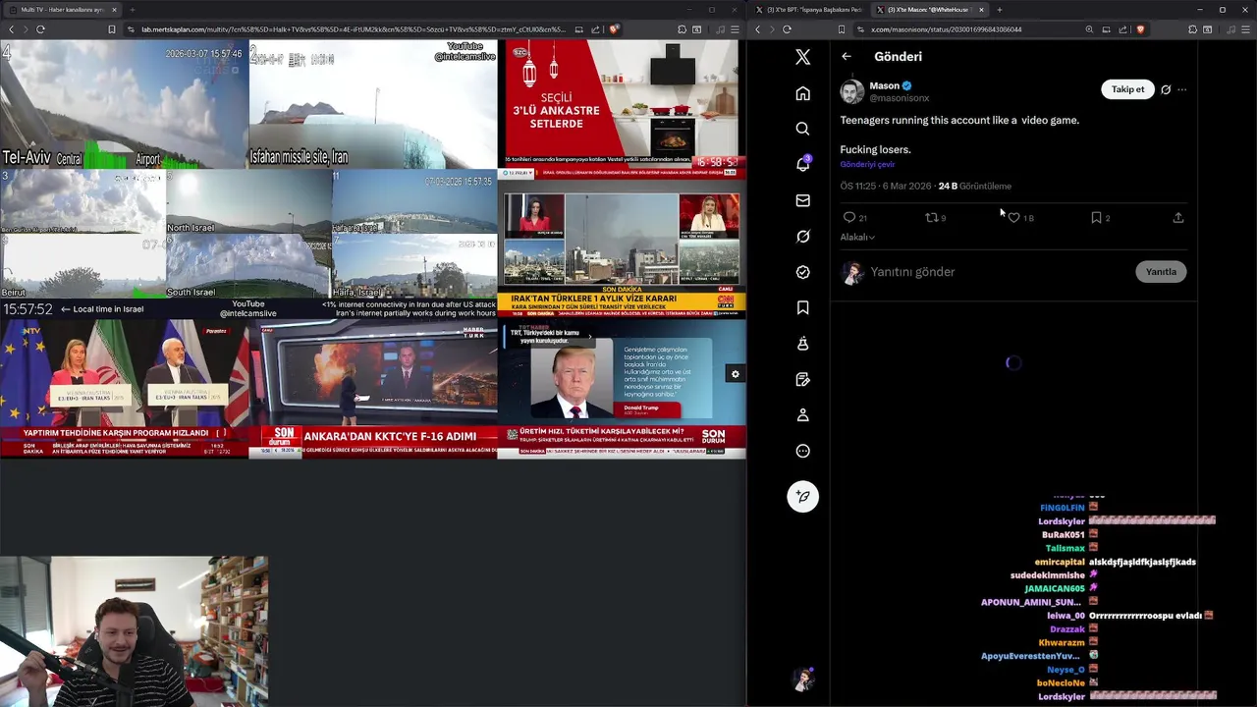1257x707 pixels.
Task: Click the Grok icon beside Takip et
Action: [x=1166, y=89]
